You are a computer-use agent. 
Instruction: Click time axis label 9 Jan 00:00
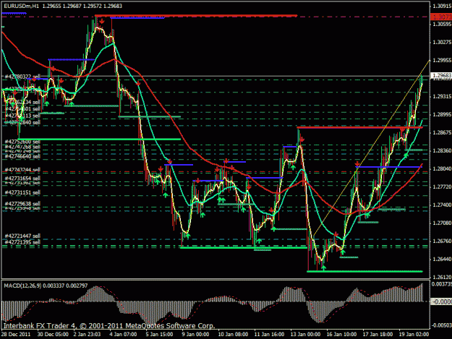pos(195,335)
